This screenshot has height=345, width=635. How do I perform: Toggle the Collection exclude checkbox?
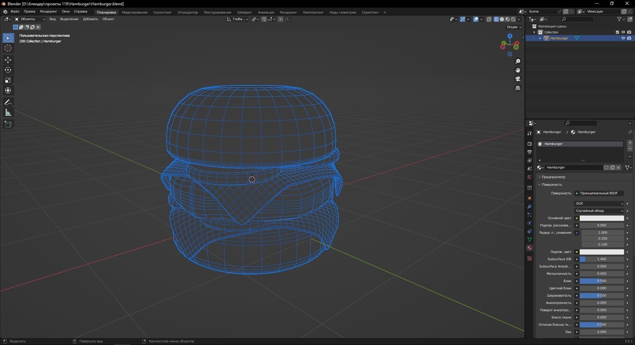pos(617,32)
